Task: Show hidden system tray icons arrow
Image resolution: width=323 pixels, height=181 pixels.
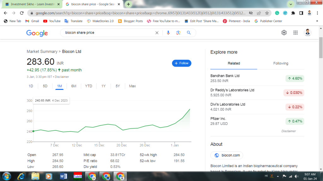Action: tap(278, 176)
